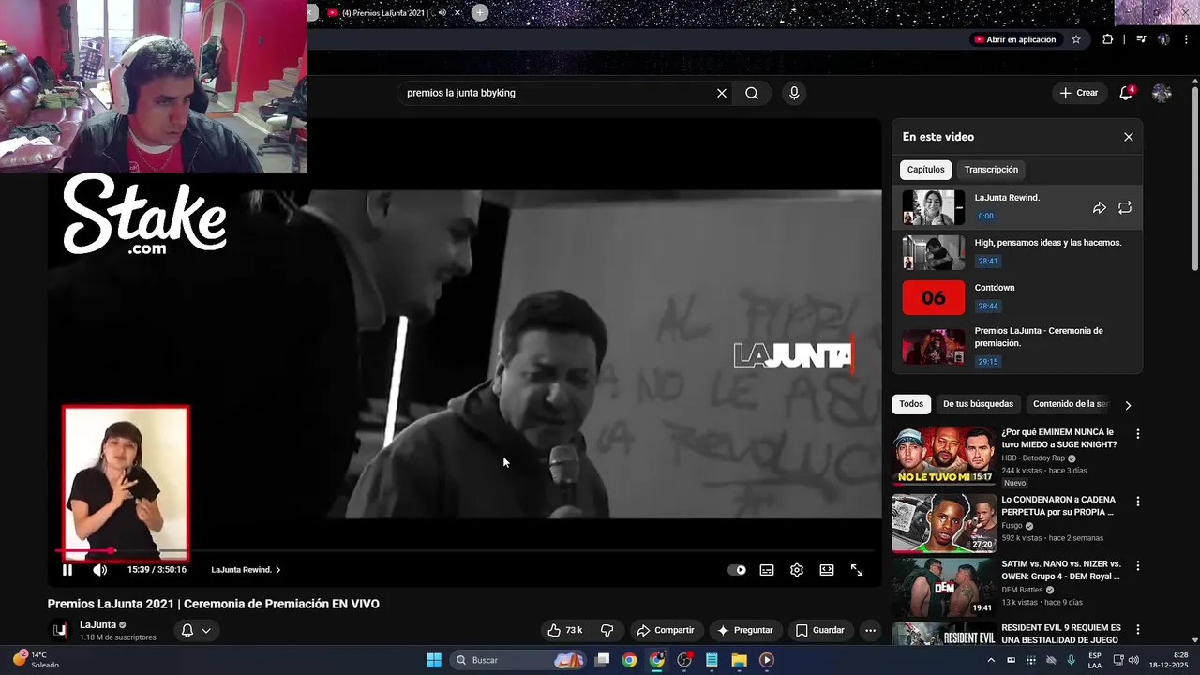This screenshot has height=675, width=1200.
Task: Share the LaJunta Rewind chapter
Action: [1100, 208]
